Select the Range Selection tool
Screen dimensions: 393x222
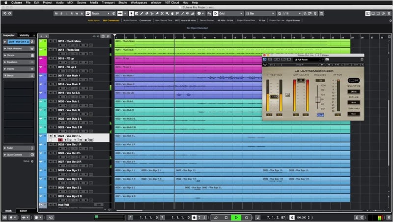137,14
